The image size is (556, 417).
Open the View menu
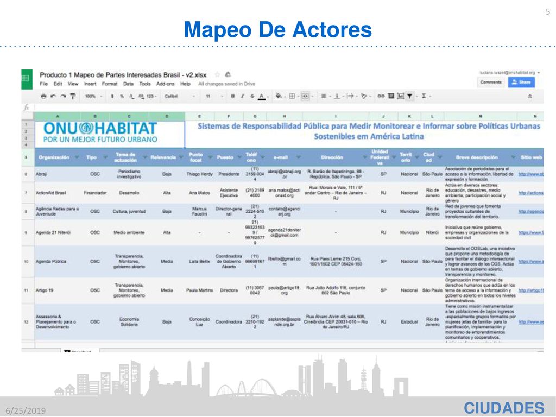[x=73, y=84]
